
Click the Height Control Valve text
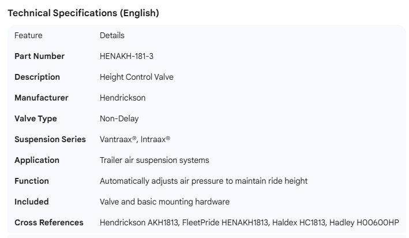point(136,77)
